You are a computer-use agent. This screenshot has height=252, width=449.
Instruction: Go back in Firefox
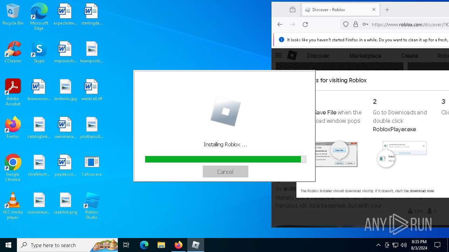click(280, 24)
